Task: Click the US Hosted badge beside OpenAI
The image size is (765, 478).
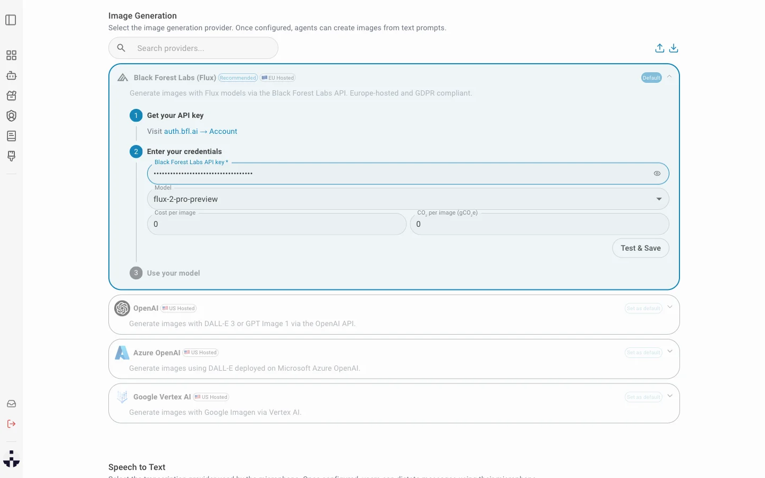Action: tap(178, 309)
